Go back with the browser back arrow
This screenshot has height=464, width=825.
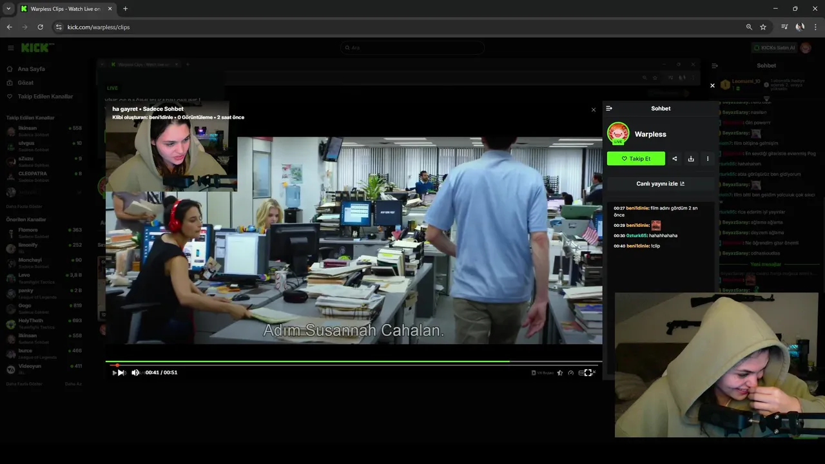(x=10, y=27)
